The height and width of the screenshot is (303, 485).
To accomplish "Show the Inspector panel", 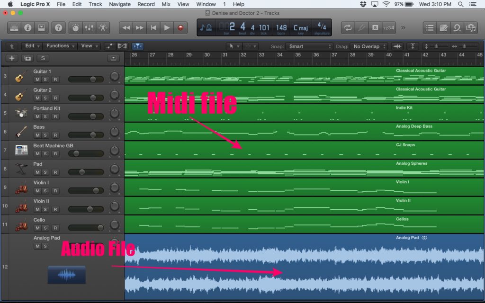I will point(28,28).
